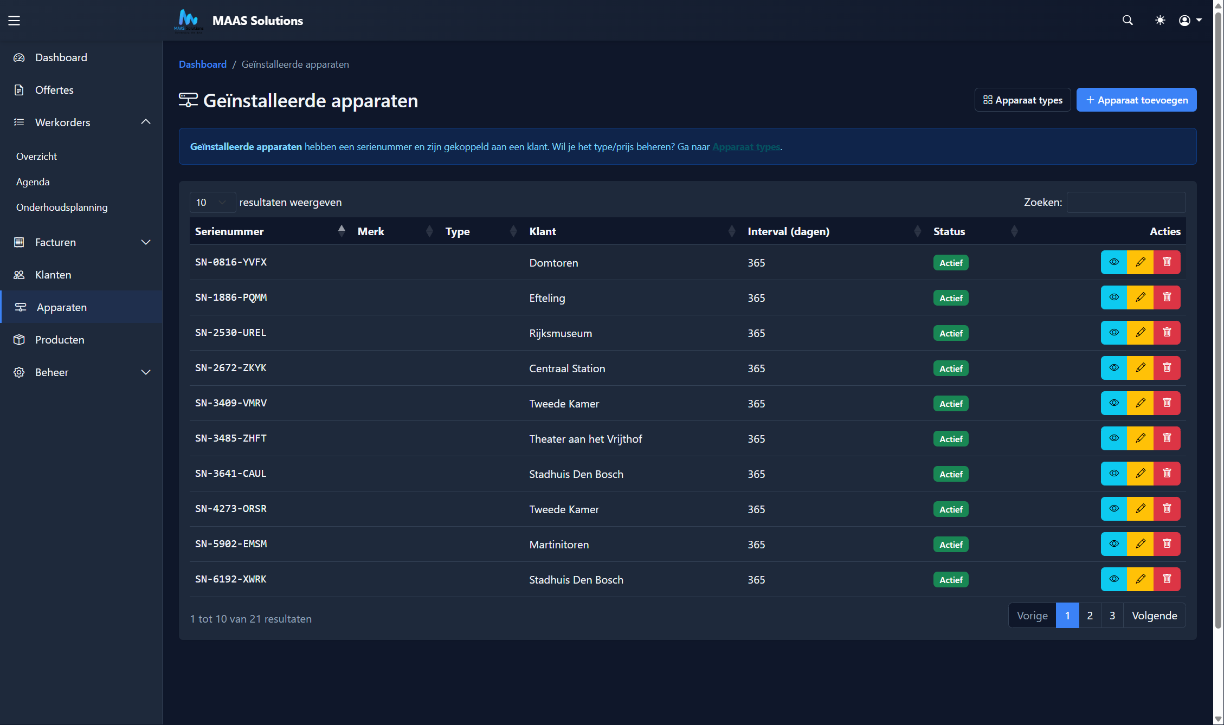The height and width of the screenshot is (725, 1224).
Task: Delete device SN-1886-PQMM with trash icon
Action: [1167, 297]
